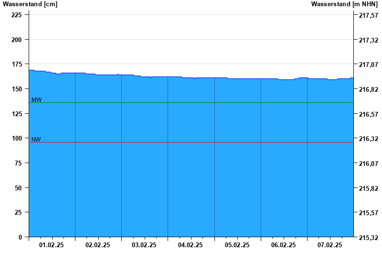382x263 pixels.
Task: Click the 215,57 right axis value
Action: (369, 213)
